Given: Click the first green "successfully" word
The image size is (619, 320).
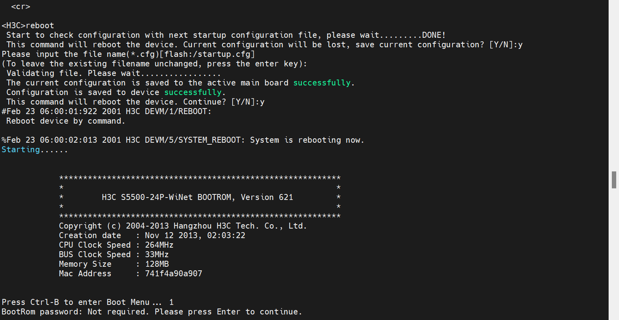Looking at the screenshot, I should [322, 83].
